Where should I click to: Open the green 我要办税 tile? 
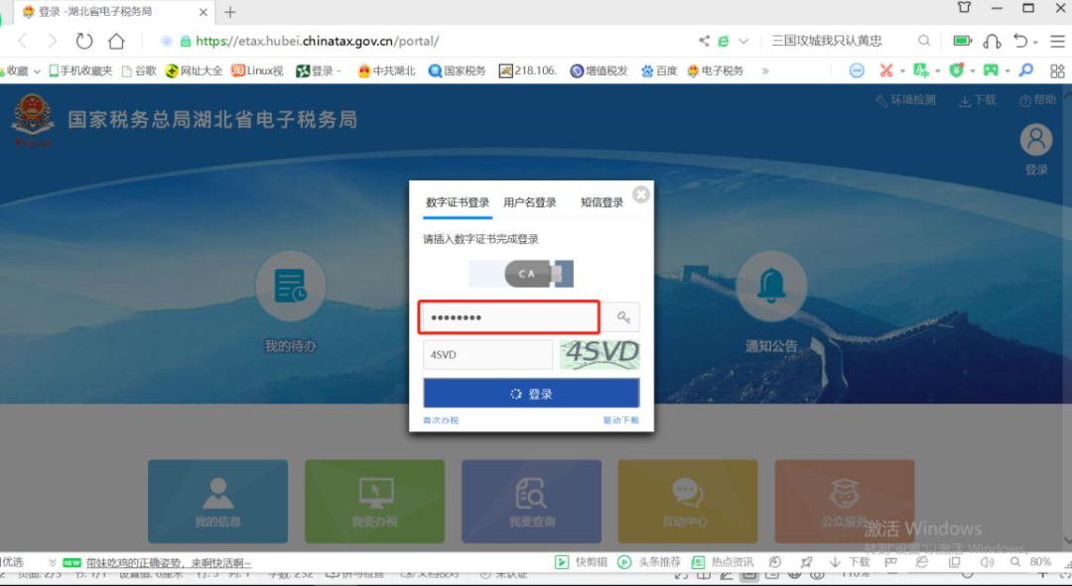tap(374, 502)
